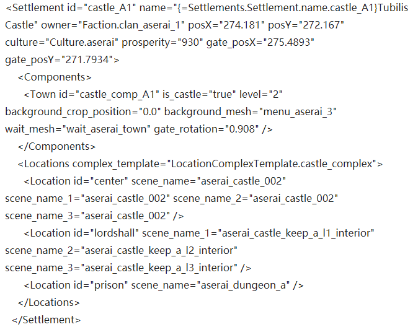Click the Culture.aserai culture value
Screen dimensions: 418x327
coord(82,42)
